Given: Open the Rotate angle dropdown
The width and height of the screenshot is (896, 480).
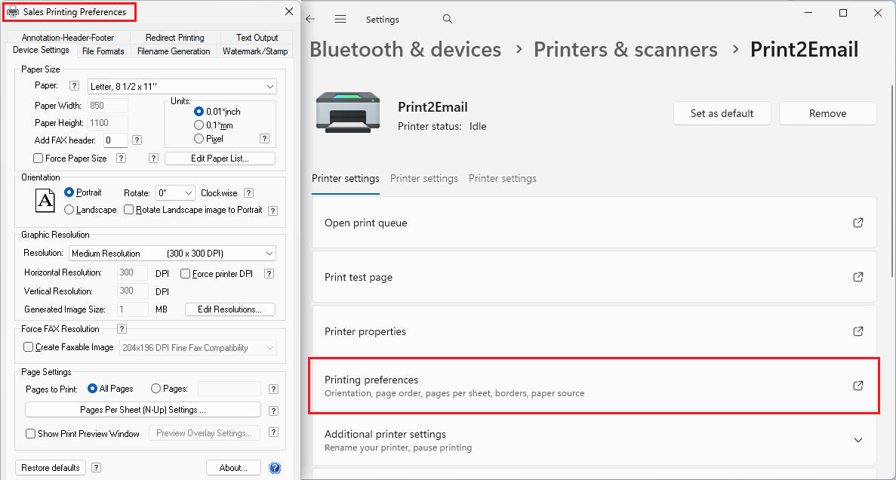Looking at the screenshot, I should (x=175, y=193).
